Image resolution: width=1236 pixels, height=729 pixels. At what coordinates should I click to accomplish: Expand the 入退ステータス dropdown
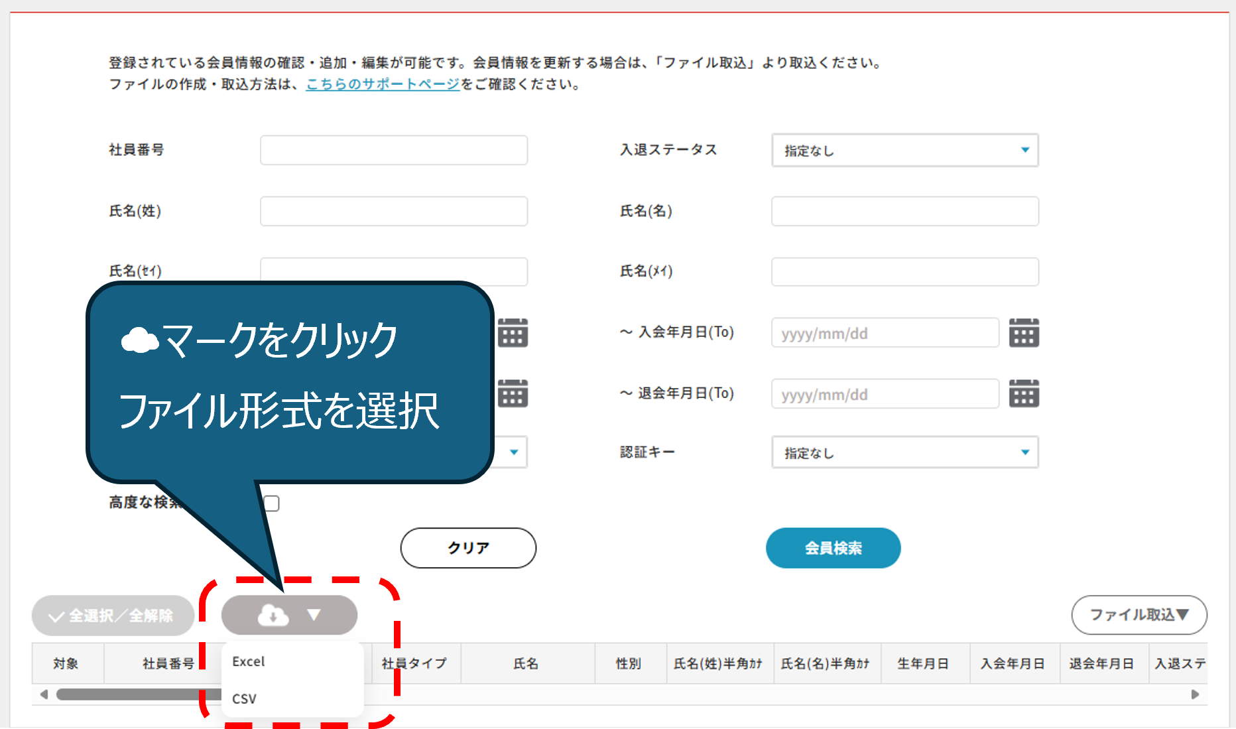click(x=904, y=151)
